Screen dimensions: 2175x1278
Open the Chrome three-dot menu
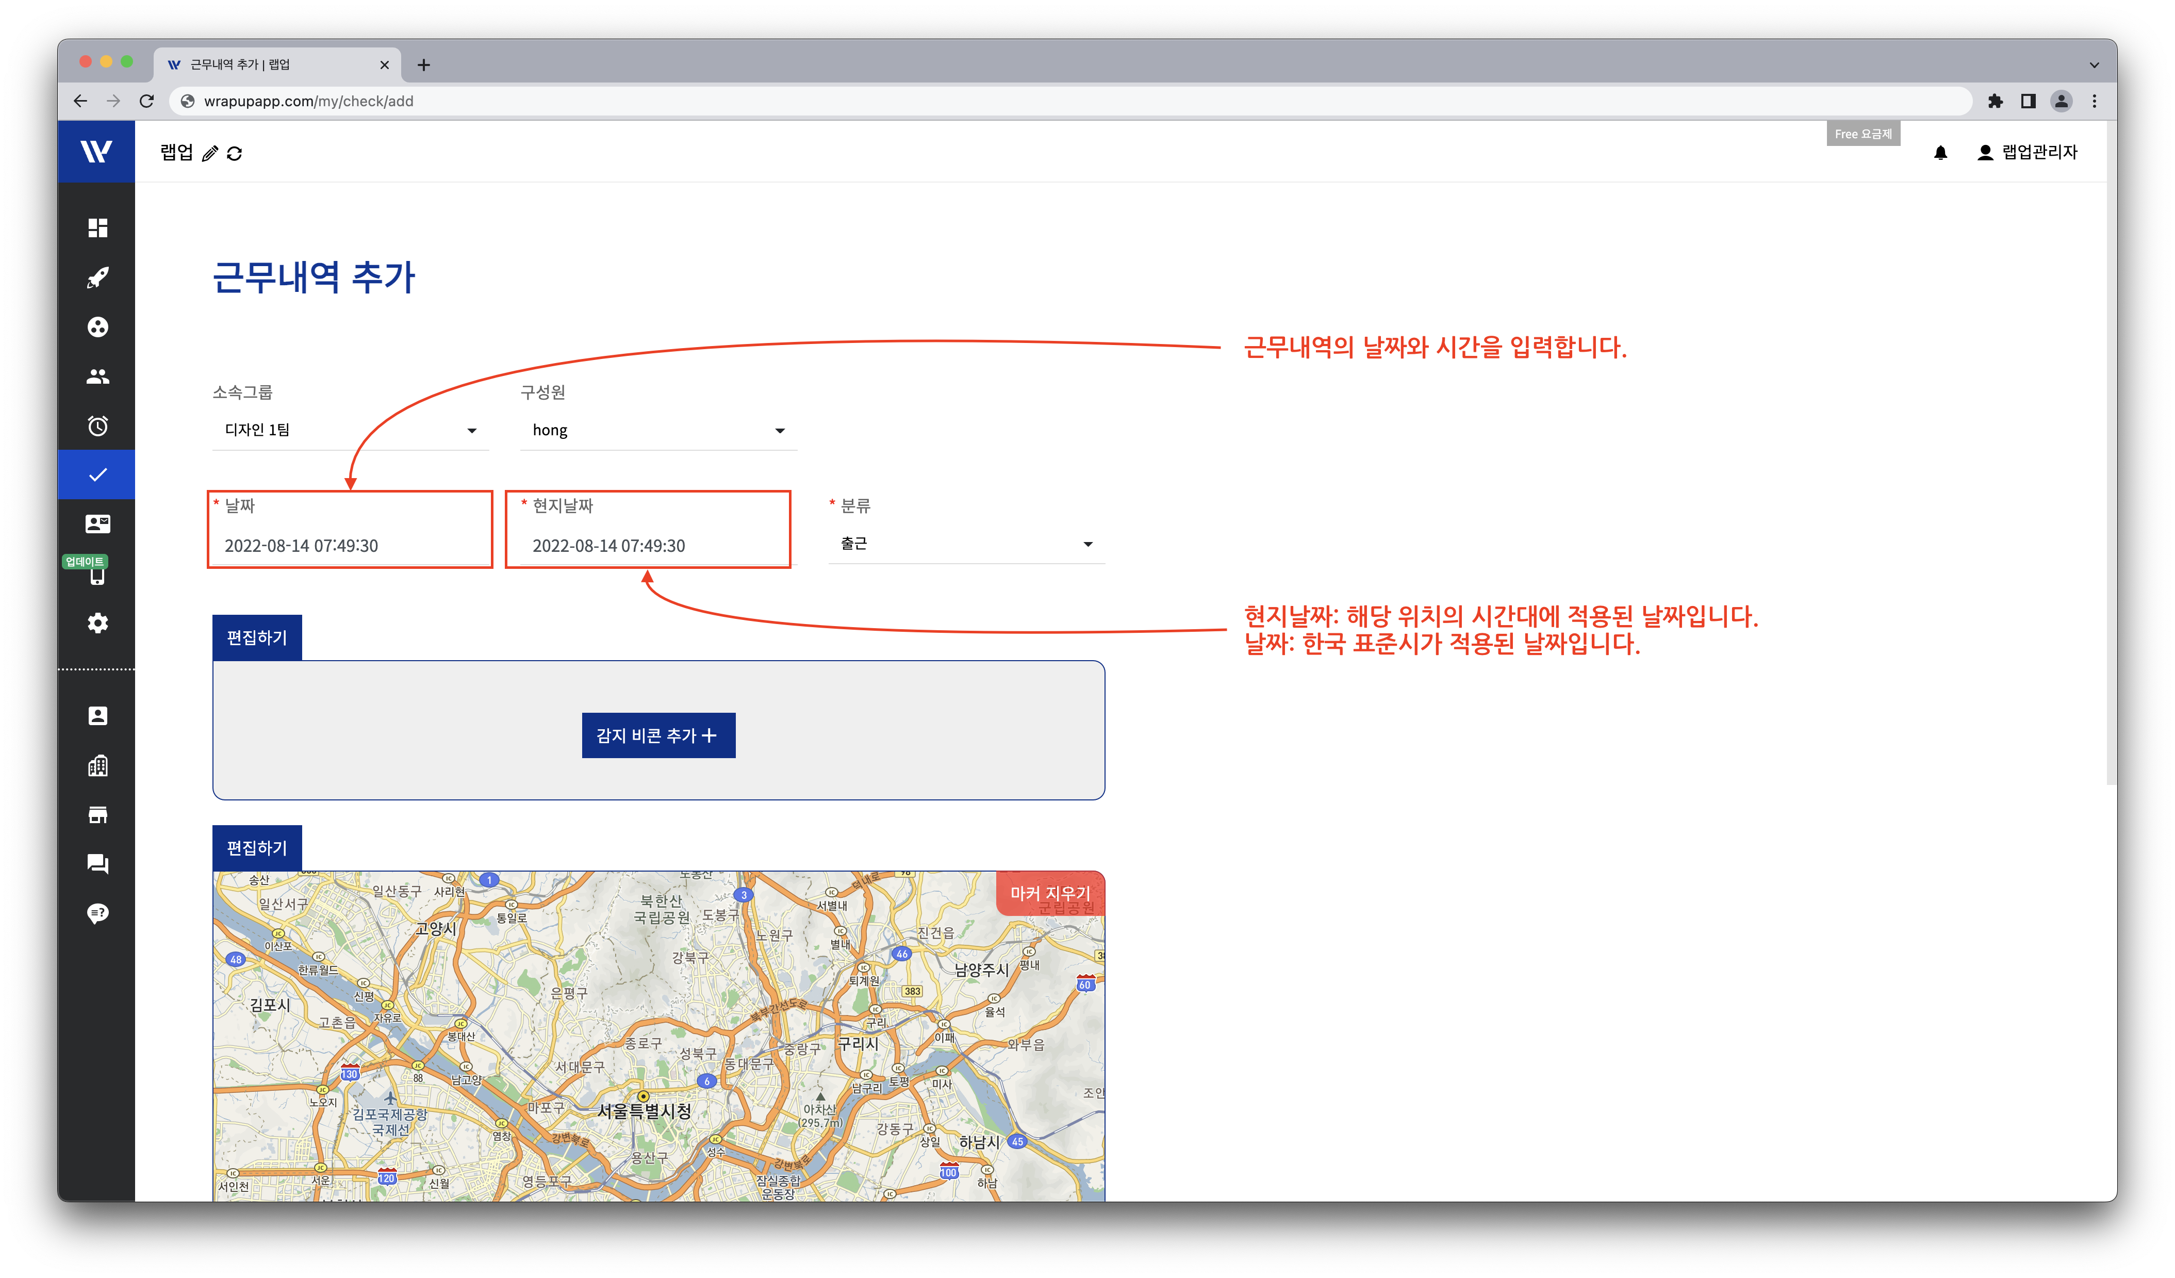2095,101
